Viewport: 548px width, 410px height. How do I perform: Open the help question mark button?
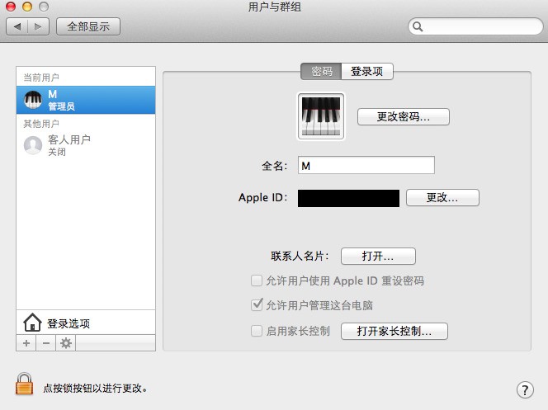[x=525, y=389]
